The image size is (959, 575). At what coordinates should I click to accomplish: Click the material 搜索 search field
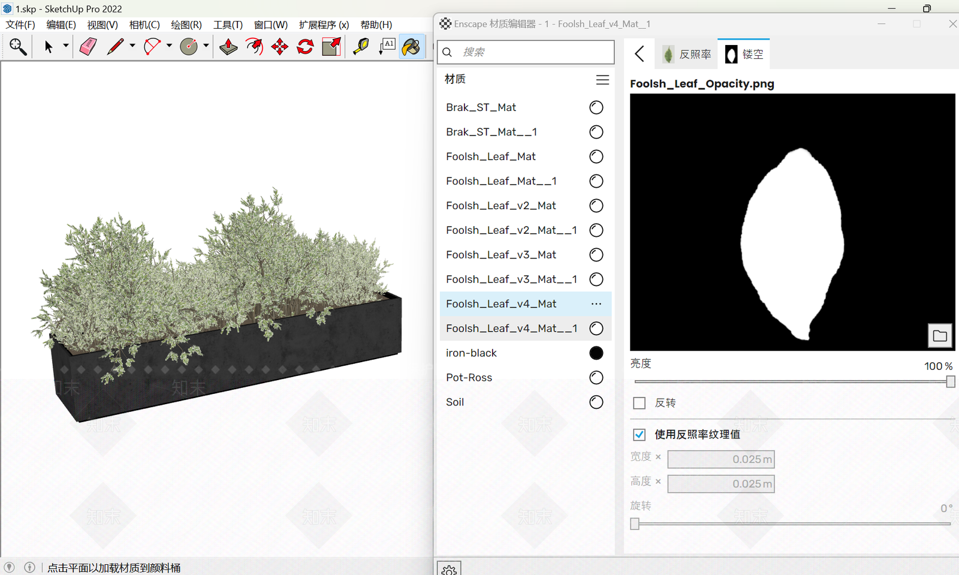[x=526, y=52]
